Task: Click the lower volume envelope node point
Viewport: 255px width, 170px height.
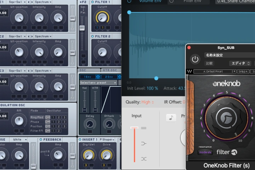Action: click(156, 78)
